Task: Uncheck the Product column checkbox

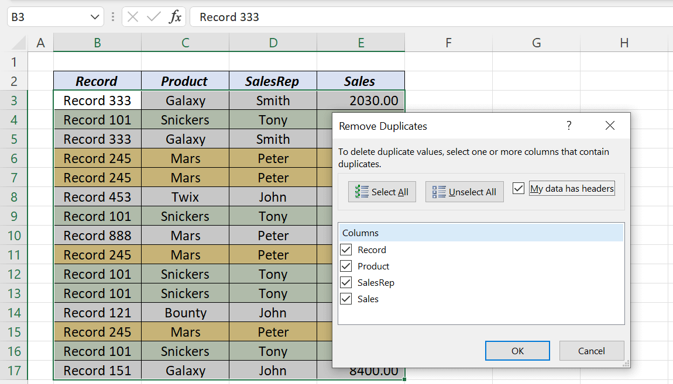Action: coord(345,266)
